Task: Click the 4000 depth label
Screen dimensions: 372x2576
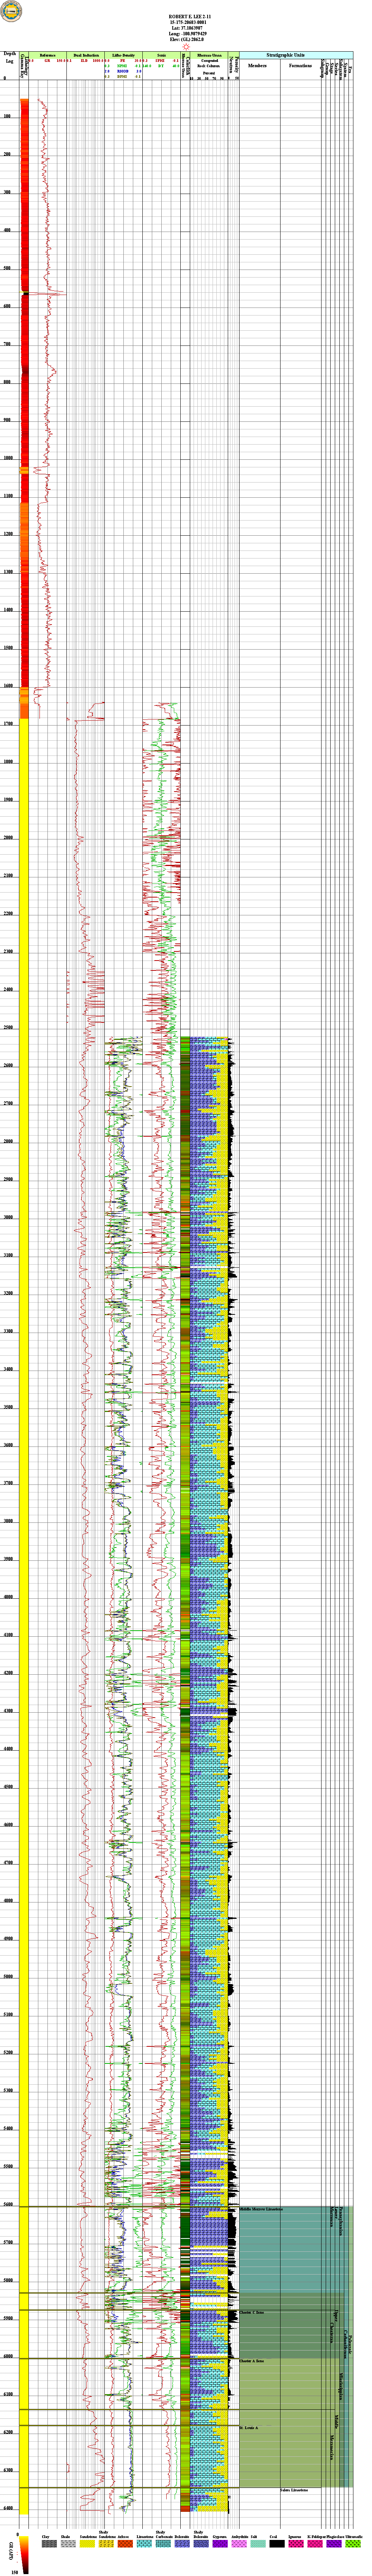Action: [x=8, y=1597]
